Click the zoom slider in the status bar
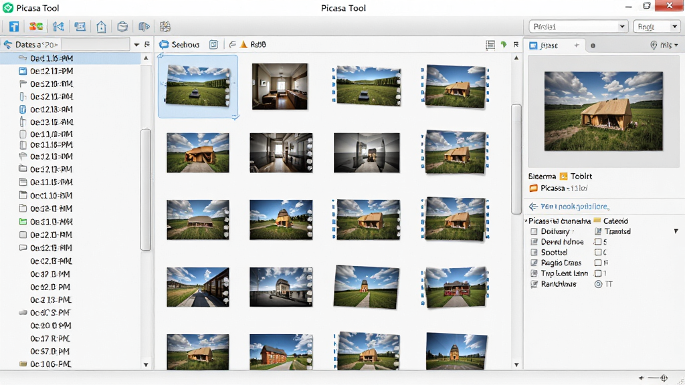 coord(654,378)
